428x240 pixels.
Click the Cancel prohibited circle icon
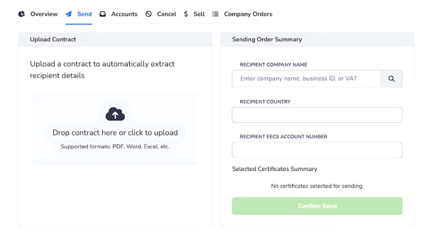[149, 14]
